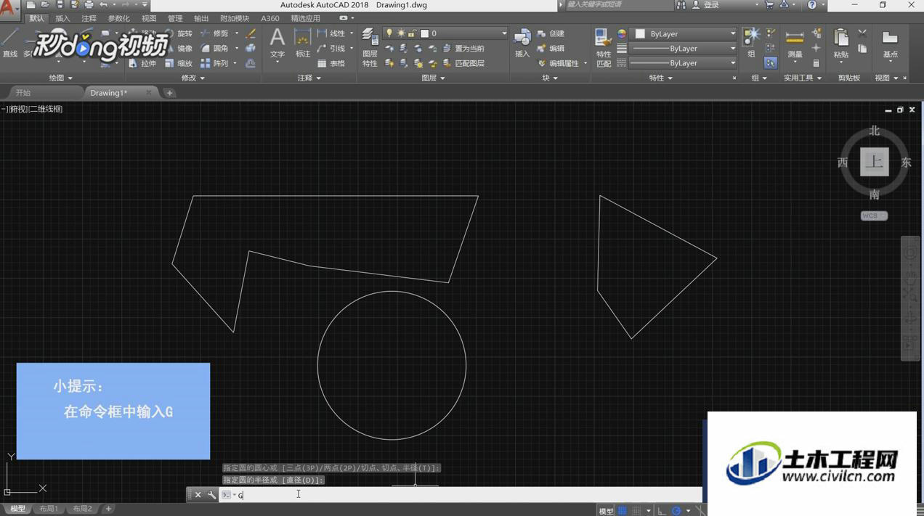Click Match Properties (特性匹配) icon
Image resolution: width=924 pixels, height=516 pixels.
pyautogui.click(x=603, y=47)
